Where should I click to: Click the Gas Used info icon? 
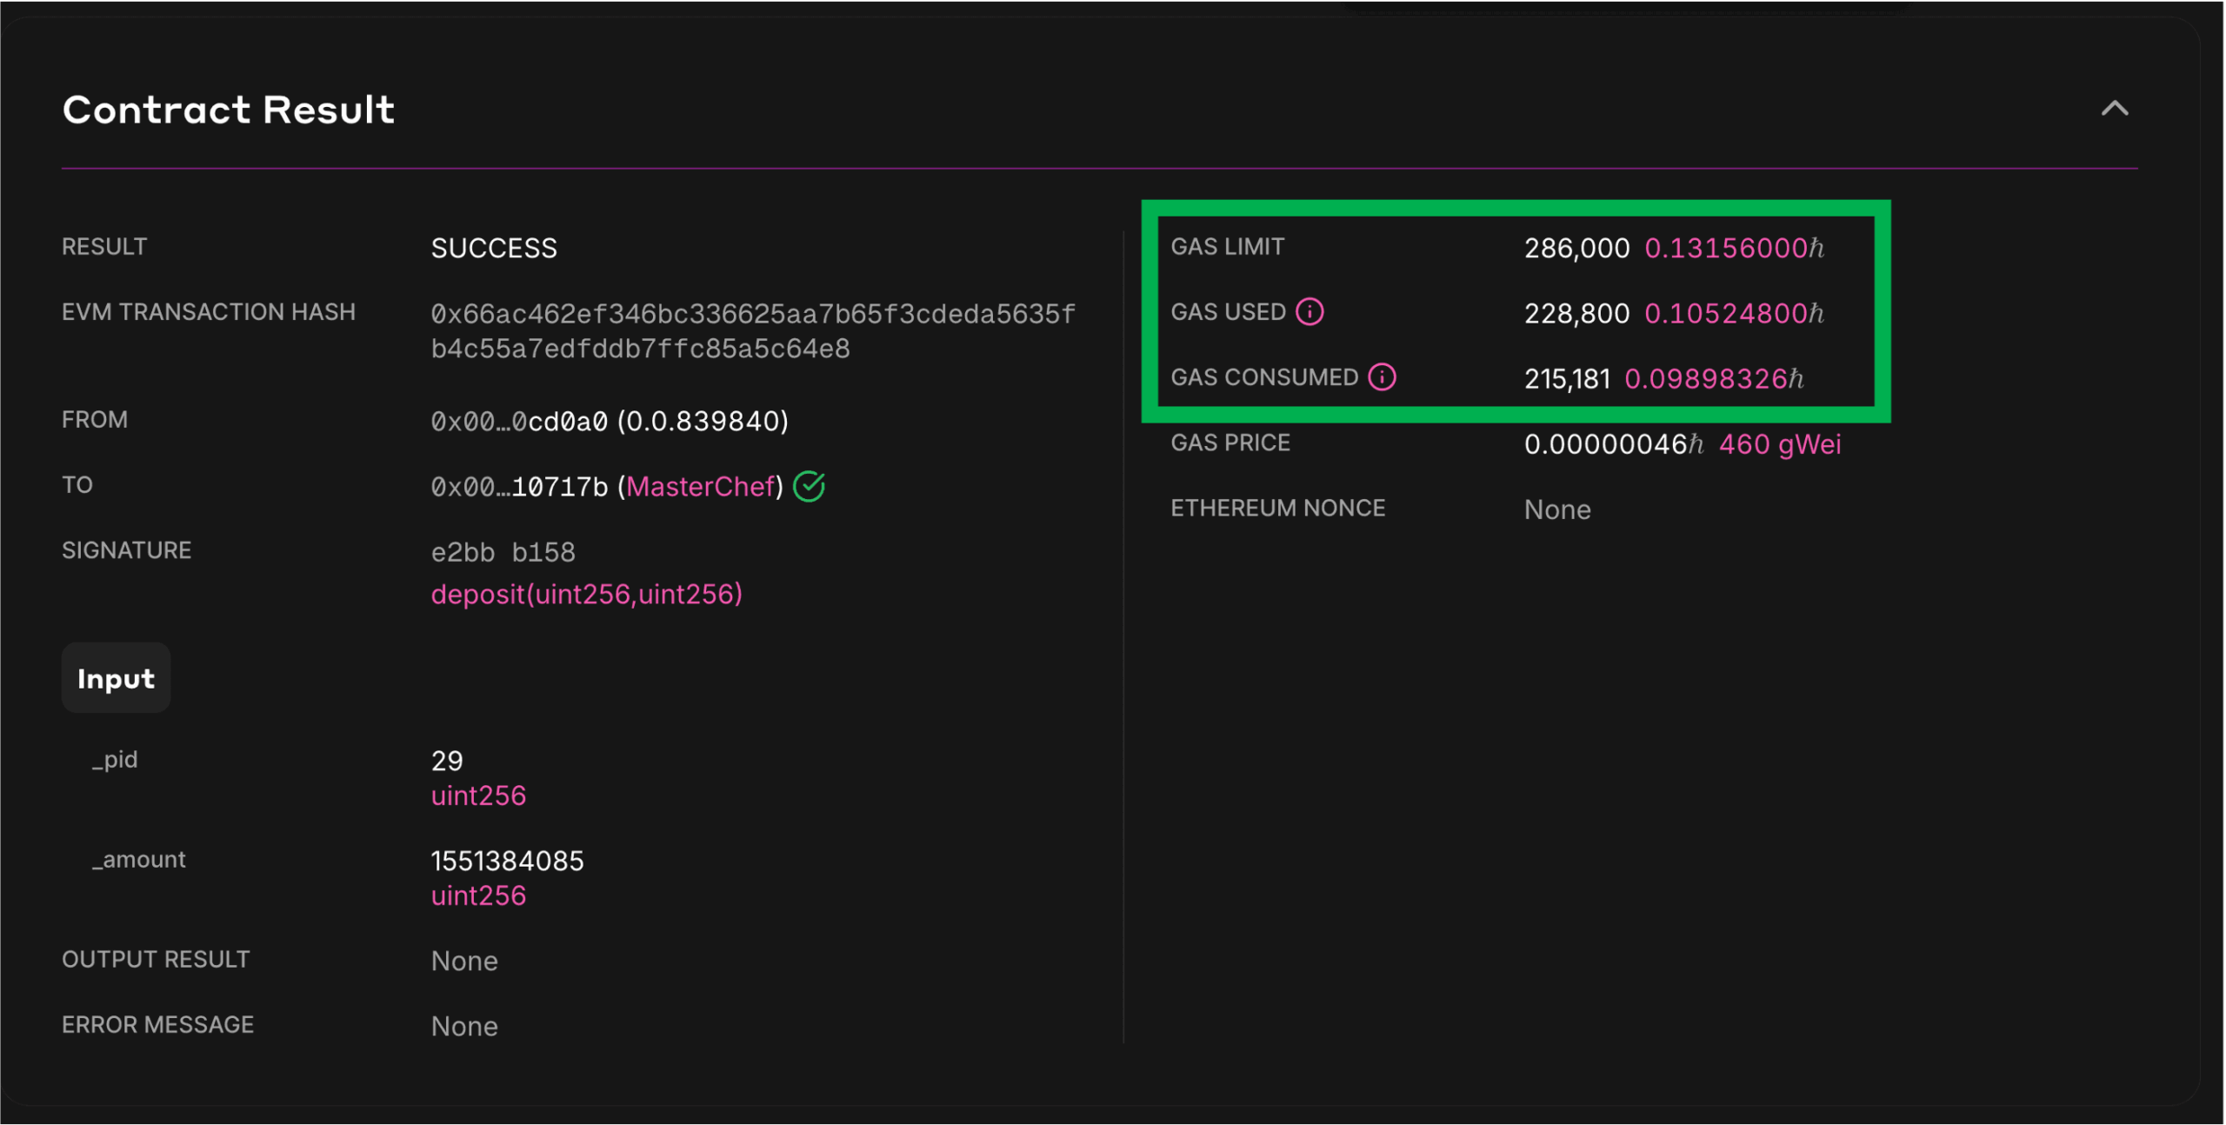pos(1310,311)
